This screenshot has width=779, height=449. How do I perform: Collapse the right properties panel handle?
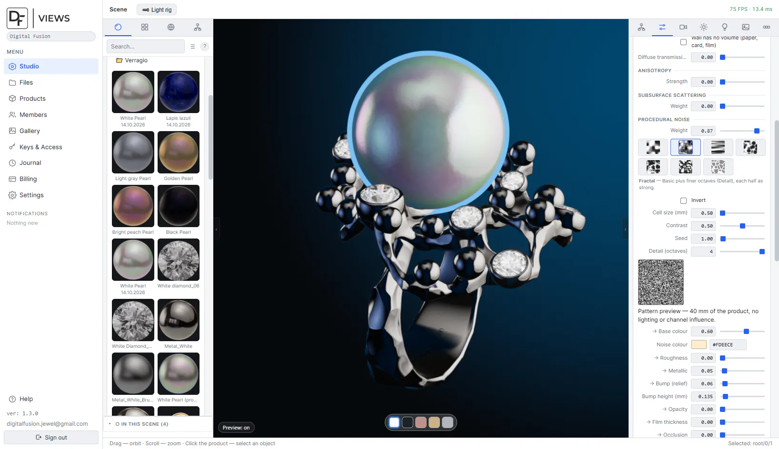(625, 229)
